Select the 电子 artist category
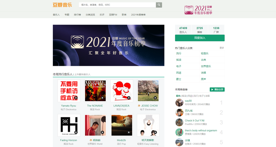 (179, 66)
